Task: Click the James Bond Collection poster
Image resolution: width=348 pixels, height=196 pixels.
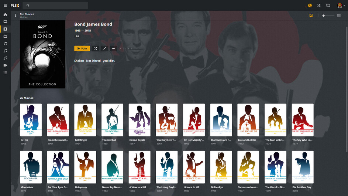Action: click(42, 54)
